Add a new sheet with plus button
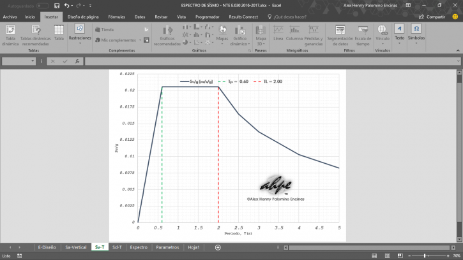Screen dimensions: 463x260 [x=218, y=247]
